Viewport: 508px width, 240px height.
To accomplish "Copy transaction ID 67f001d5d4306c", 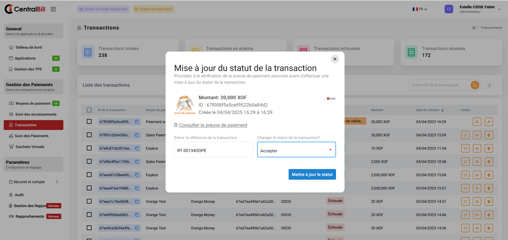I will (137, 135).
